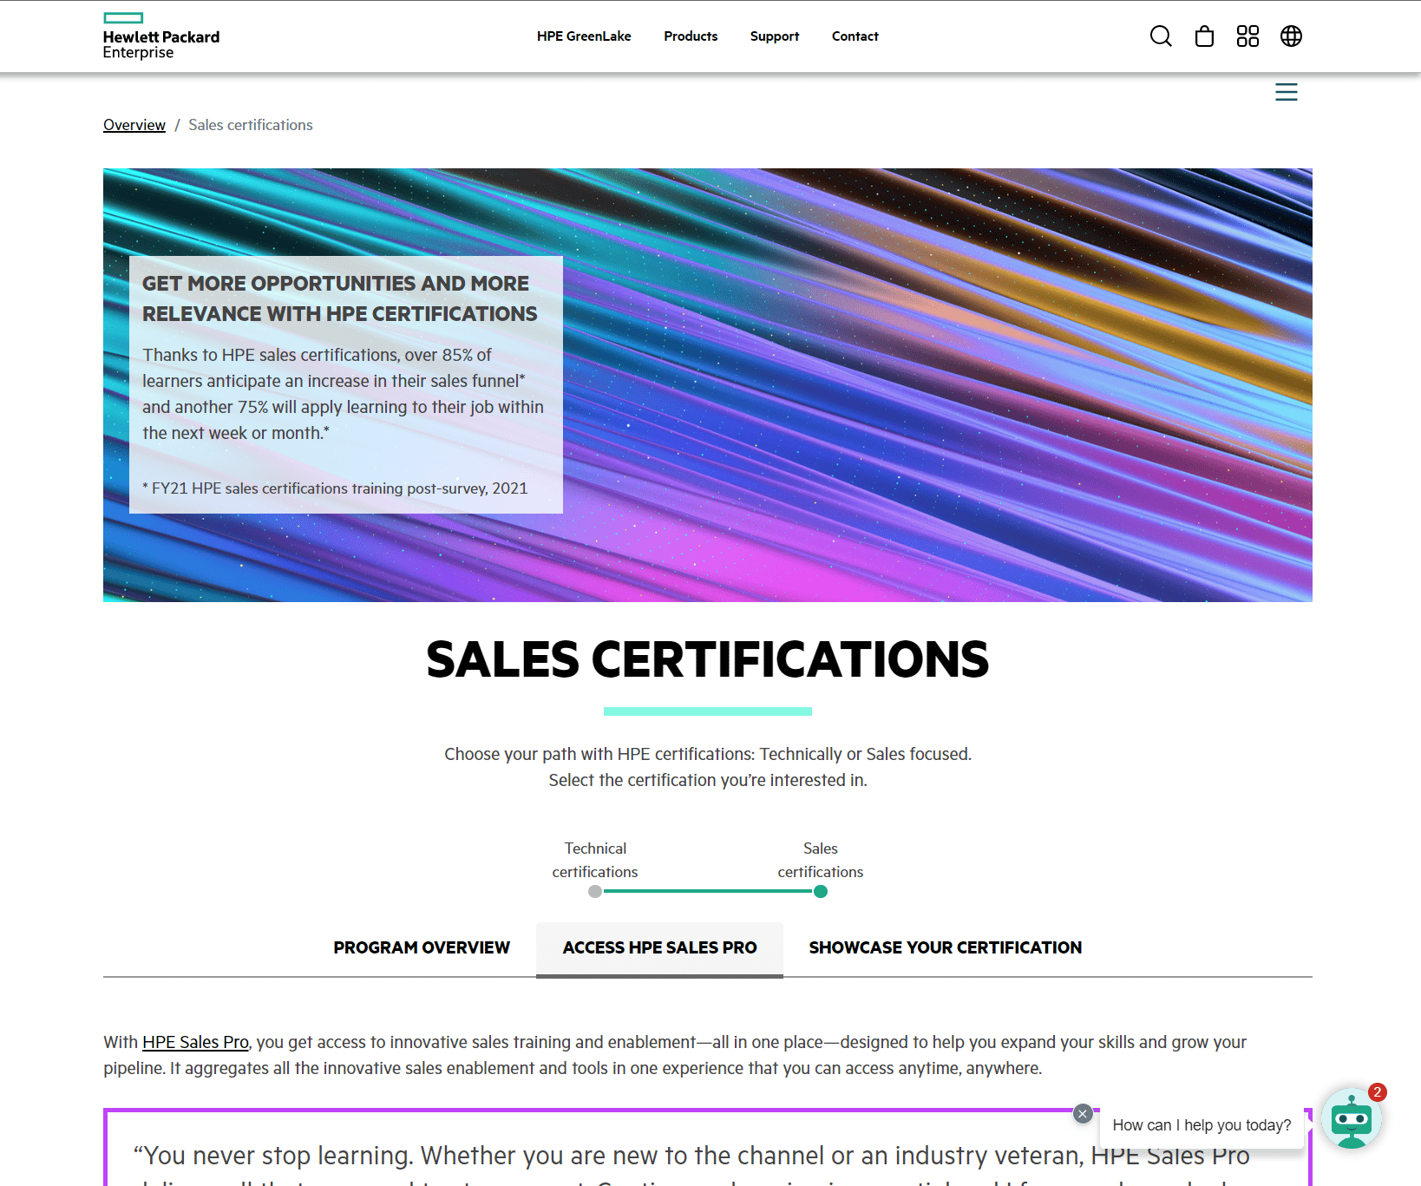Open the chatbot robot icon
The height and width of the screenshot is (1186, 1421).
(x=1351, y=1119)
